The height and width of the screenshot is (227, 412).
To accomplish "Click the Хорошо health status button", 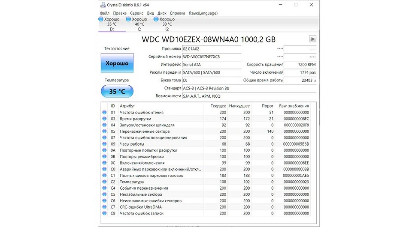I will click(x=117, y=63).
